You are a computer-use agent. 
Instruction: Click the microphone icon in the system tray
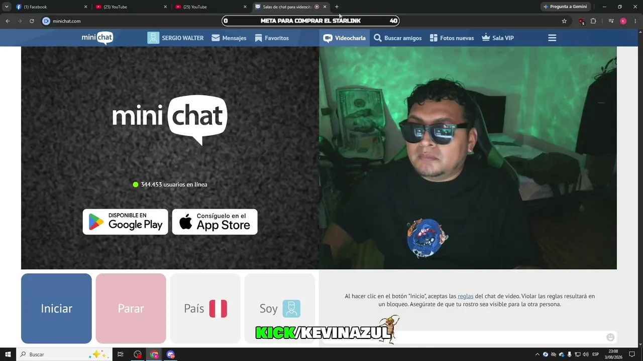pos(570,354)
